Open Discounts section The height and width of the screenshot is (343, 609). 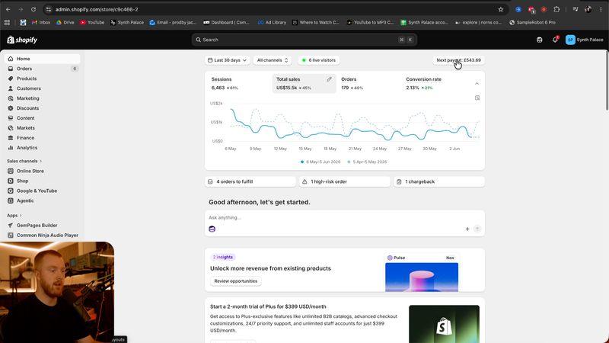[x=43, y=108]
